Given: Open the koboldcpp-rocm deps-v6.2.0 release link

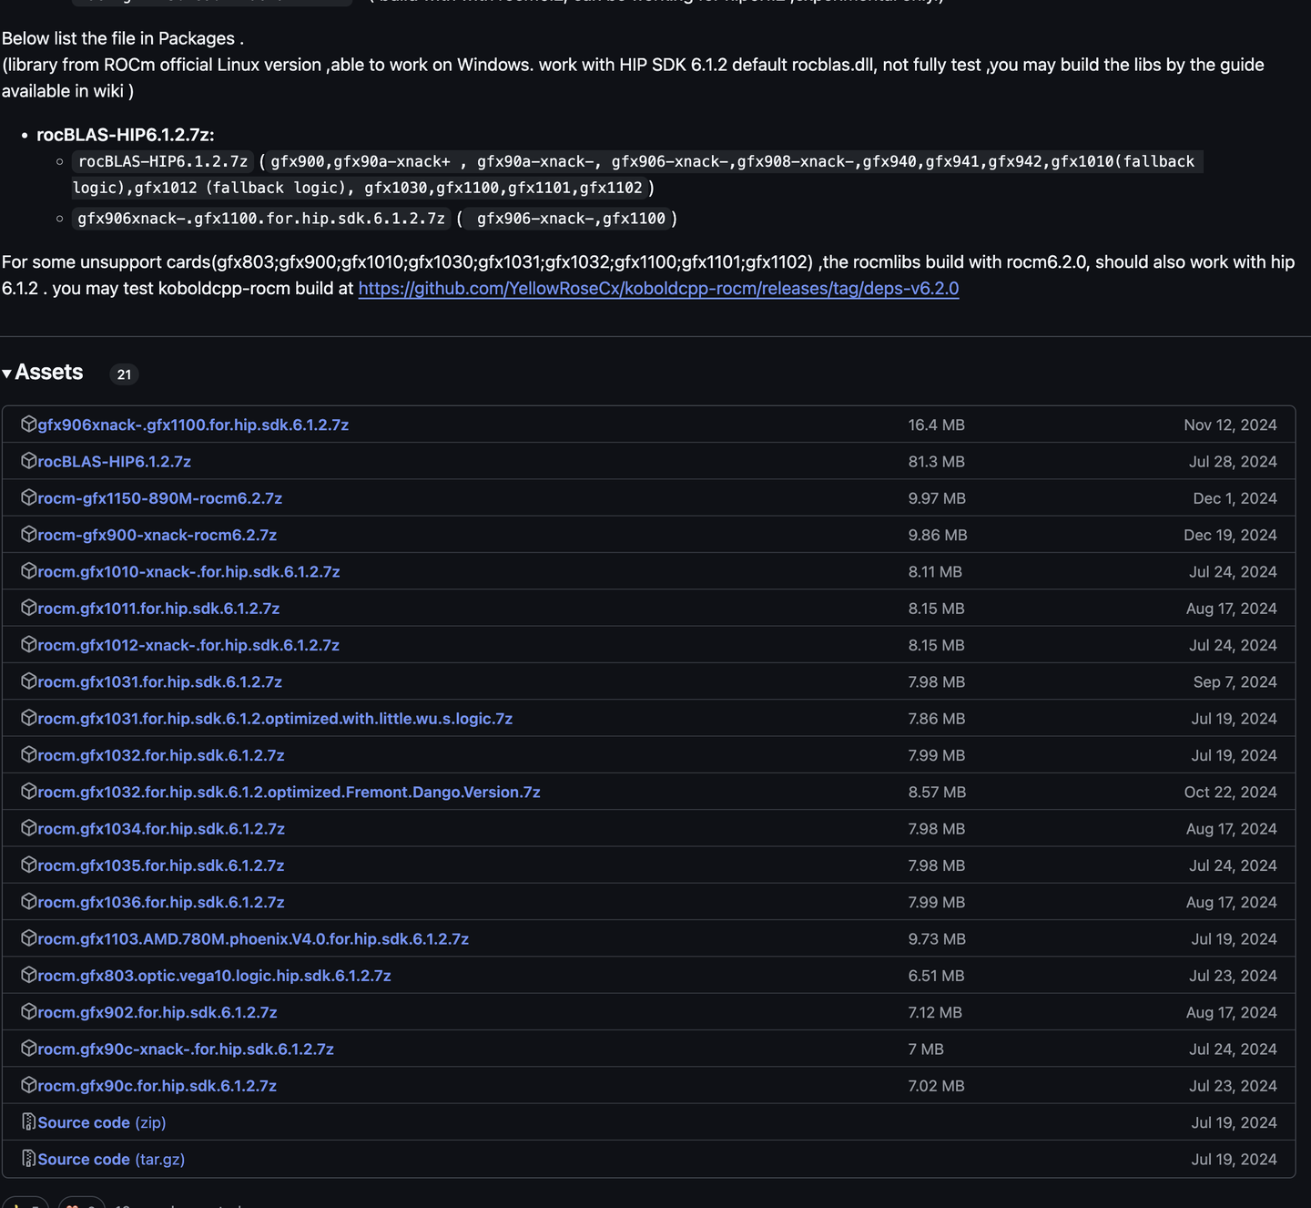Looking at the screenshot, I should 658,289.
